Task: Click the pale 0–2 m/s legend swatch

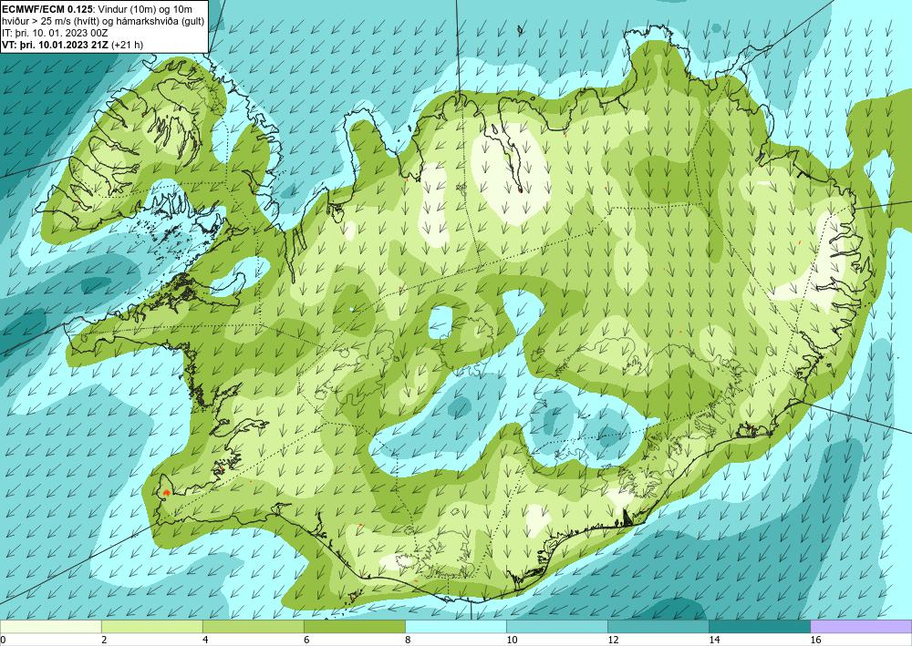Action: point(50,627)
